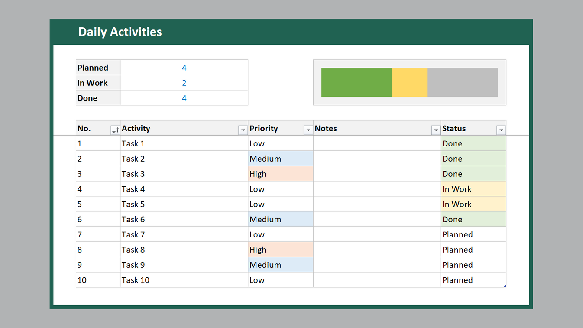Open the sorted No. column filter icon
The width and height of the screenshot is (583, 328).
(115, 130)
